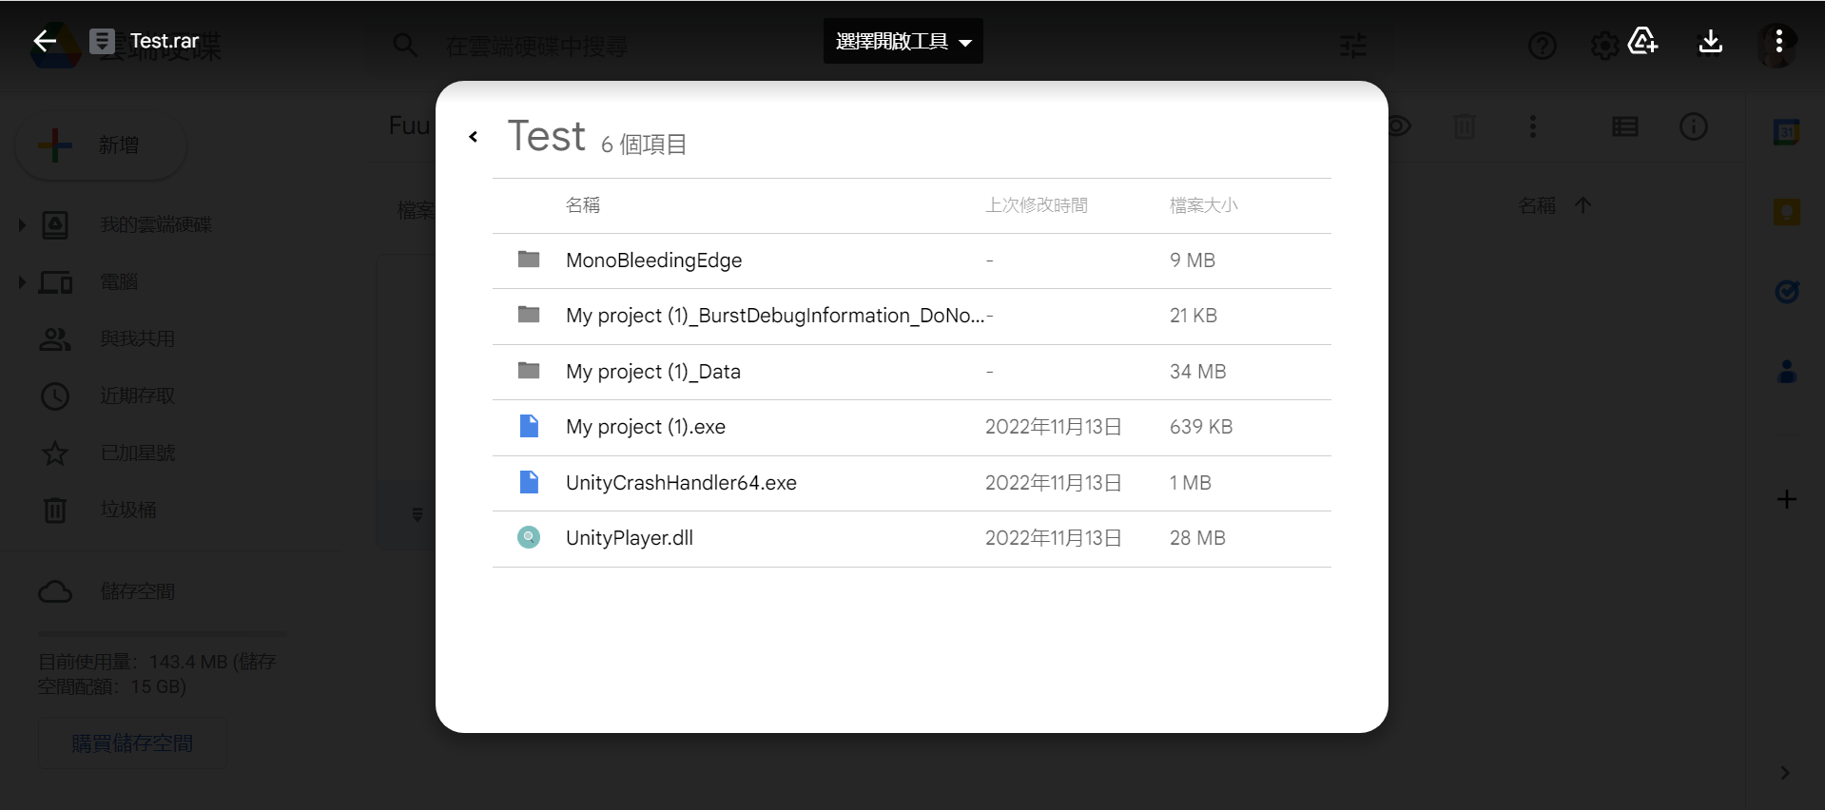Open 近期存取 in sidebar

137,396
